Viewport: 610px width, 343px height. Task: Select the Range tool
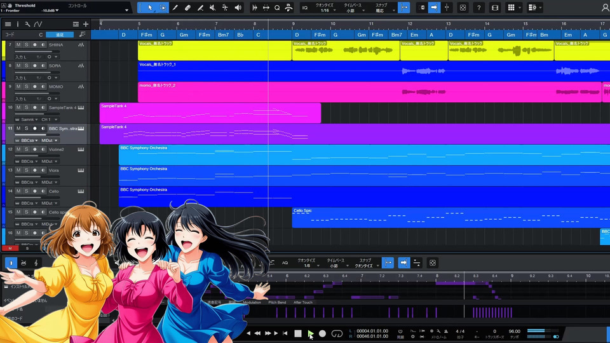click(x=163, y=8)
